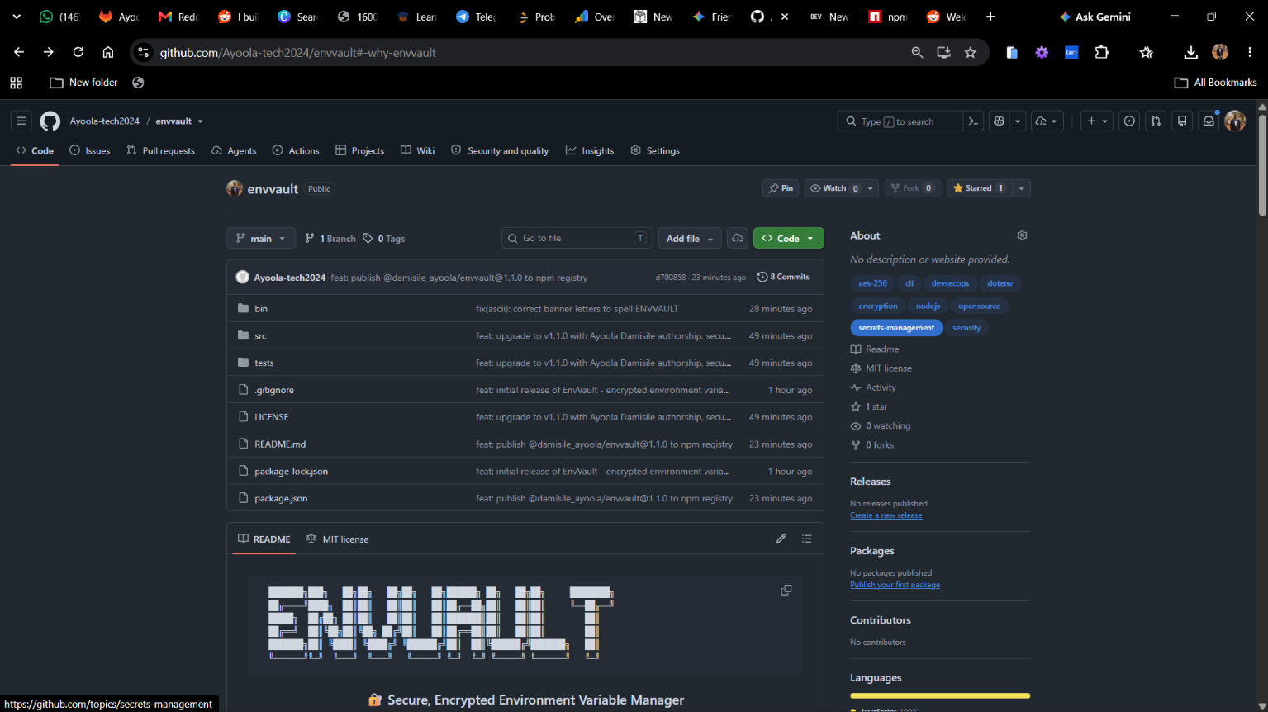Viewport: 1268px width, 712px height.
Task: Click the Create a new release link
Action: [x=886, y=515]
